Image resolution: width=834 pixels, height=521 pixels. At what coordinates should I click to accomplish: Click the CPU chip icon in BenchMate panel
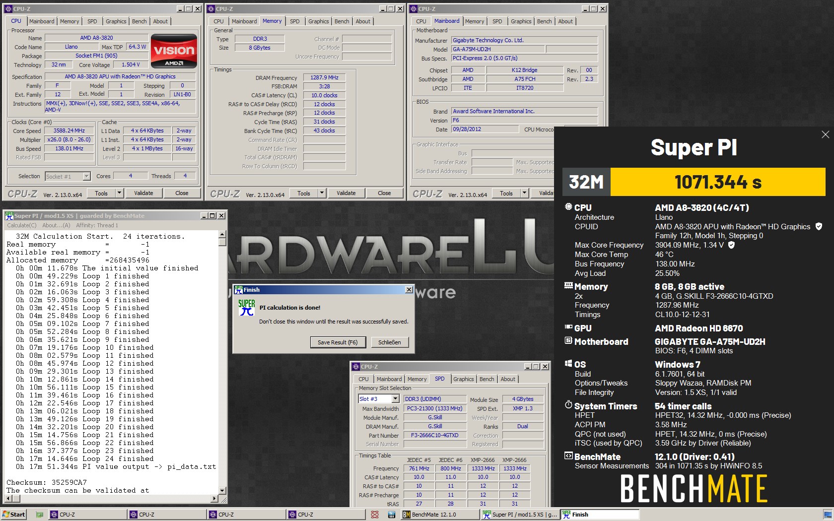pyautogui.click(x=568, y=207)
